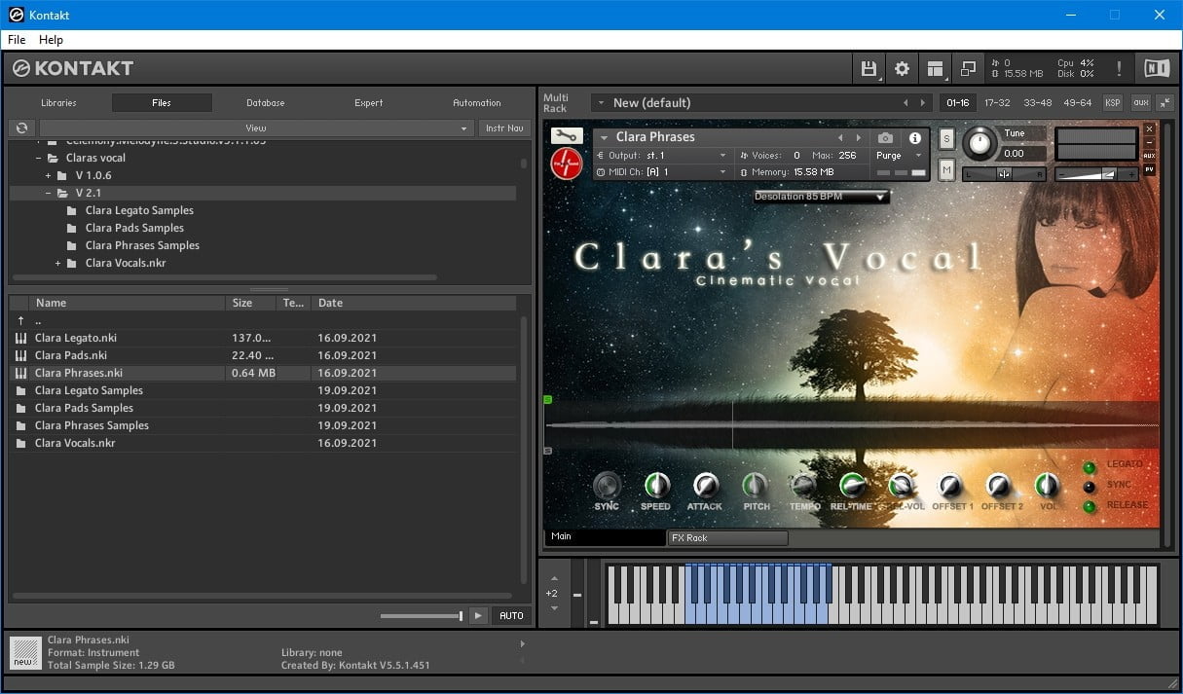Mute instrument with M button

pyautogui.click(x=946, y=170)
